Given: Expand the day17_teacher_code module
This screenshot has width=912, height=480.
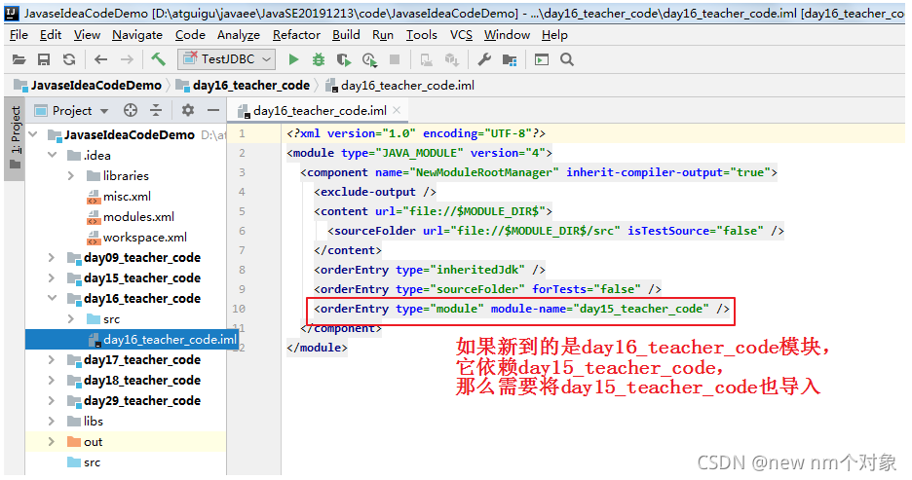Looking at the screenshot, I should point(52,359).
